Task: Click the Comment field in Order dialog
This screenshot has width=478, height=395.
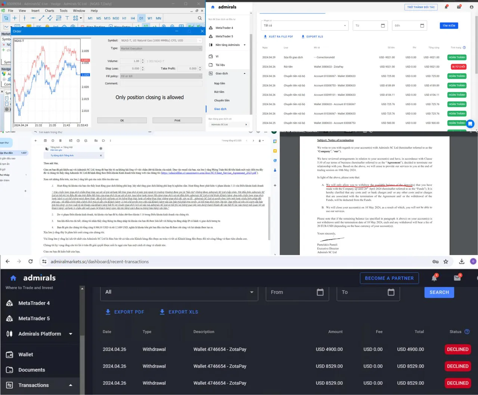Action: (161, 83)
